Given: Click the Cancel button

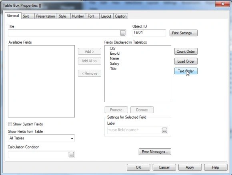Looking at the screenshot, I should pos(164,167).
